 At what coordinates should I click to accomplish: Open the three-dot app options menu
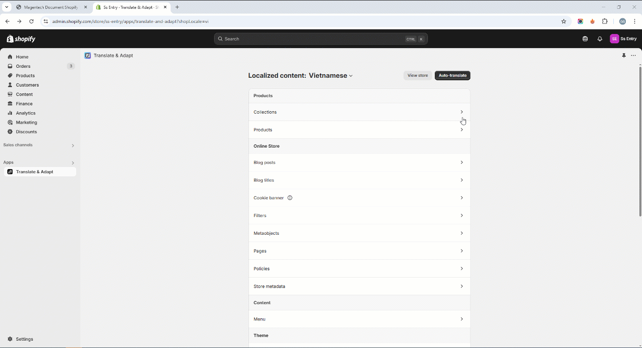click(x=633, y=55)
